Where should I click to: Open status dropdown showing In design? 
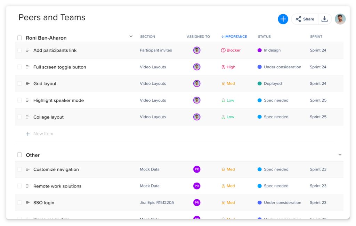coord(272,50)
